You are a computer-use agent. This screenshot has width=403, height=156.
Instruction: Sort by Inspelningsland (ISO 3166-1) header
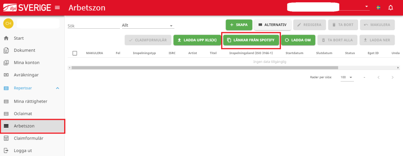pyautogui.click(x=251, y=53)
